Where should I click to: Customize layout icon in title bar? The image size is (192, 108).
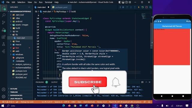(x=130, y=2)
